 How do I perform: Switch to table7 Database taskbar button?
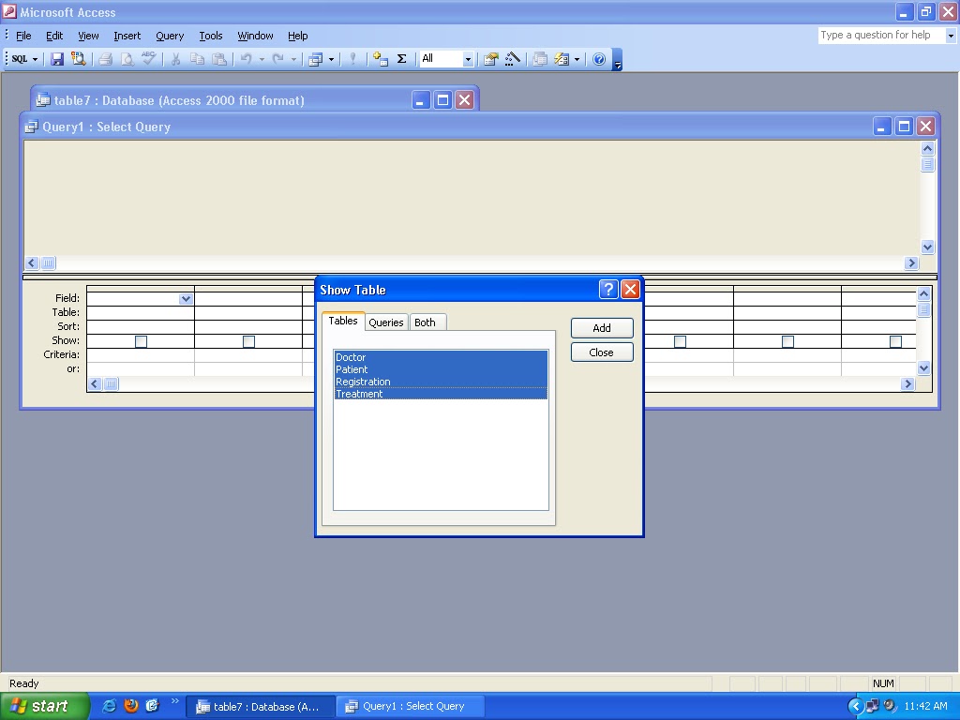pos(260,707)
